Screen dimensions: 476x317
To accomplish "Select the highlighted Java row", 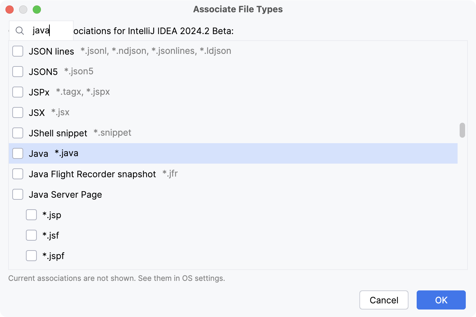I will click(136, 153).
